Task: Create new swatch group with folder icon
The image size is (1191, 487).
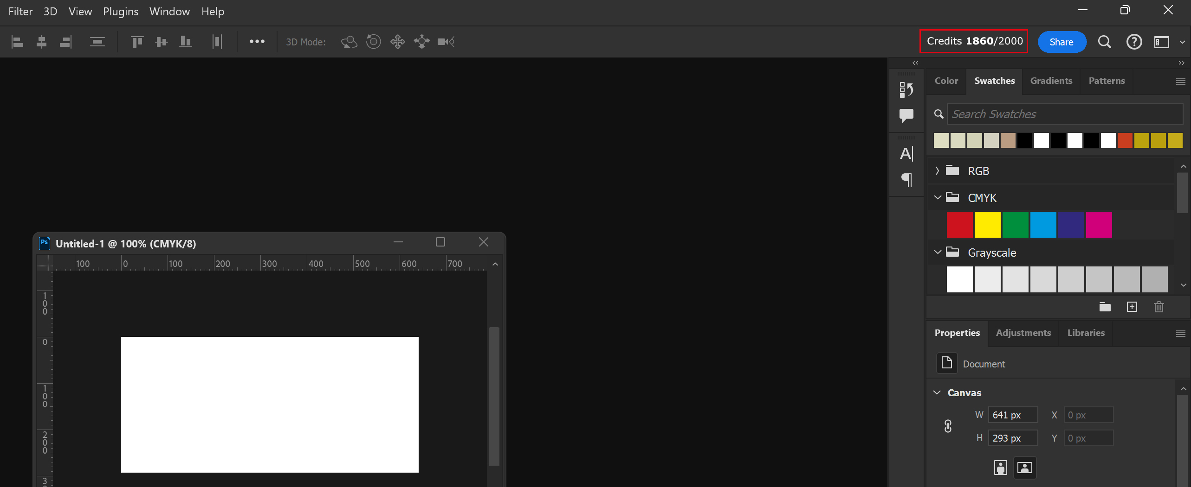Action: (1105, 307)
